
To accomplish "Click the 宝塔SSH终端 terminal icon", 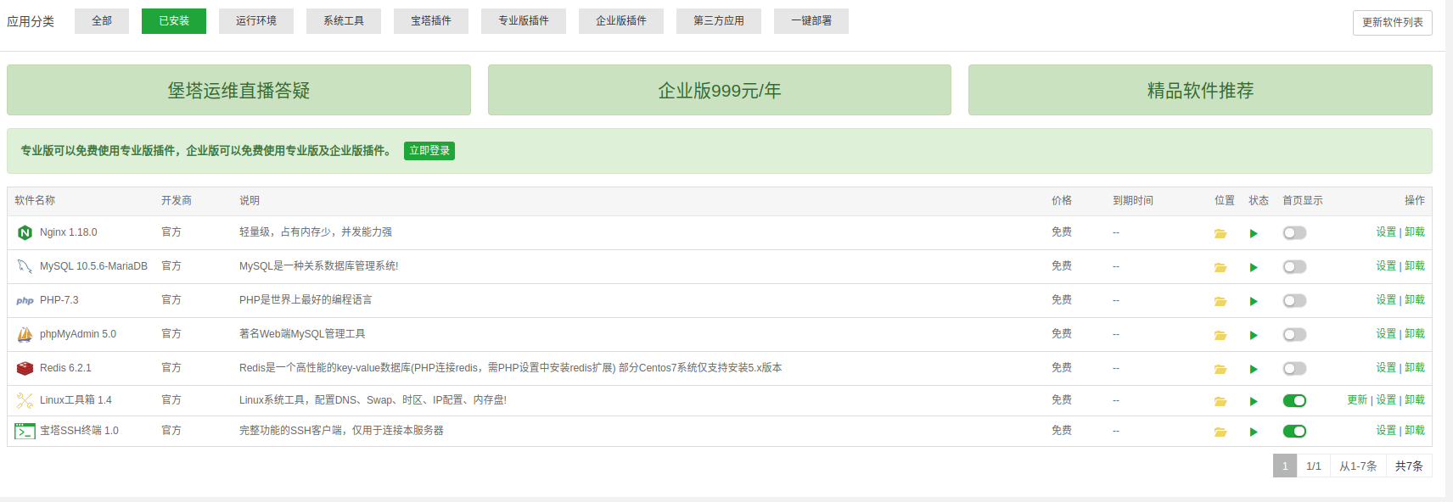I will pyautogui.click(x=25, y=431).
